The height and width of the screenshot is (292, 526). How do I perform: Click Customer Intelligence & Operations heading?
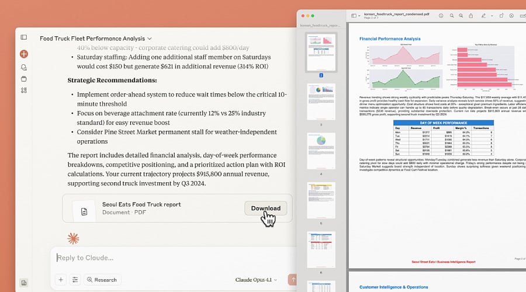click(393, 287)
